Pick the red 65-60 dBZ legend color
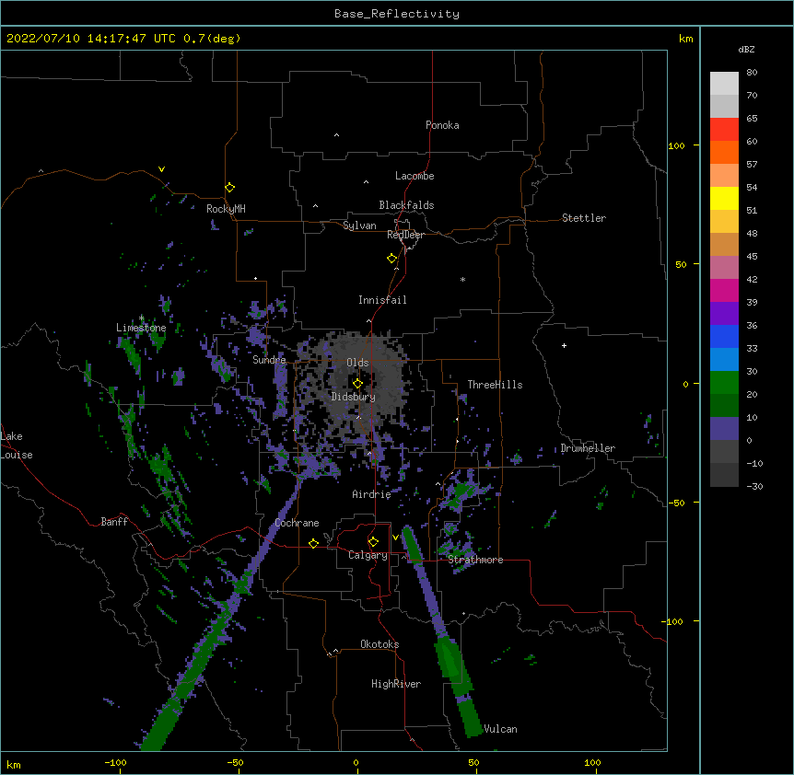Image resolution: width=794 pixels, height=775 pixels. 724,129
